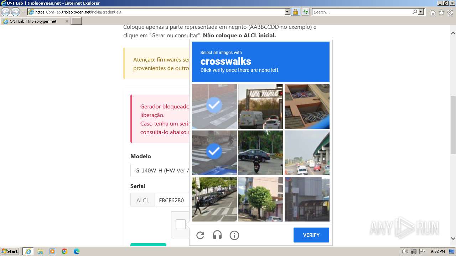Click the Internet Explorer taskbar icon

point(28,251)
